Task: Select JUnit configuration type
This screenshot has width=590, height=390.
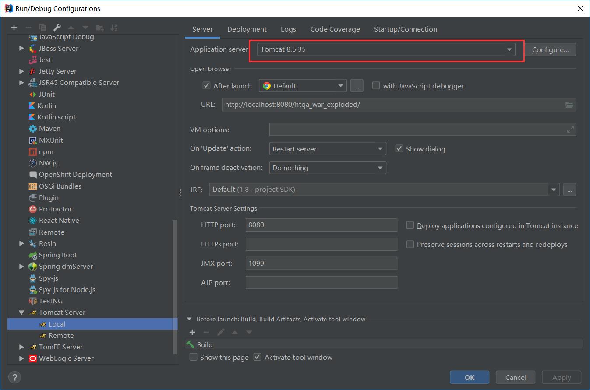Action: click(x=46, y=94)
